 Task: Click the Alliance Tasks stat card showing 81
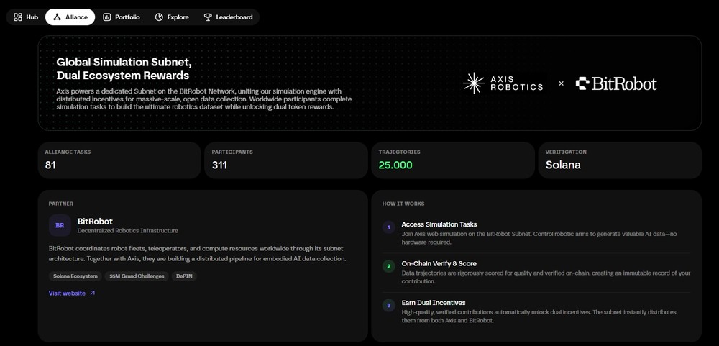(119, 160)
